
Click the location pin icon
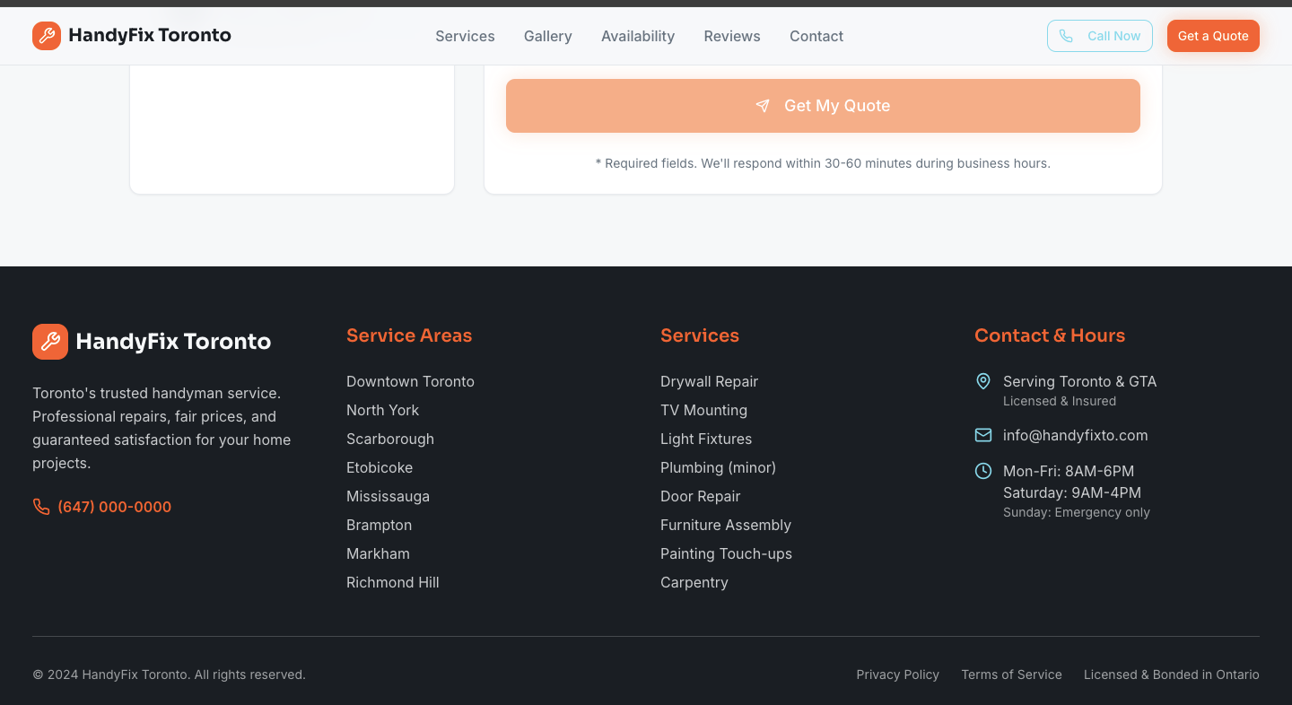pyautogui.click(x=983, y=381)
